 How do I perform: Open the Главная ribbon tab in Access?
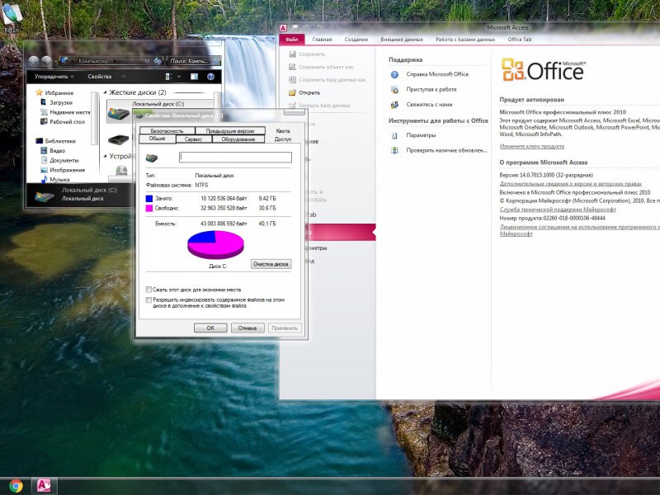[x=322, y=40]
